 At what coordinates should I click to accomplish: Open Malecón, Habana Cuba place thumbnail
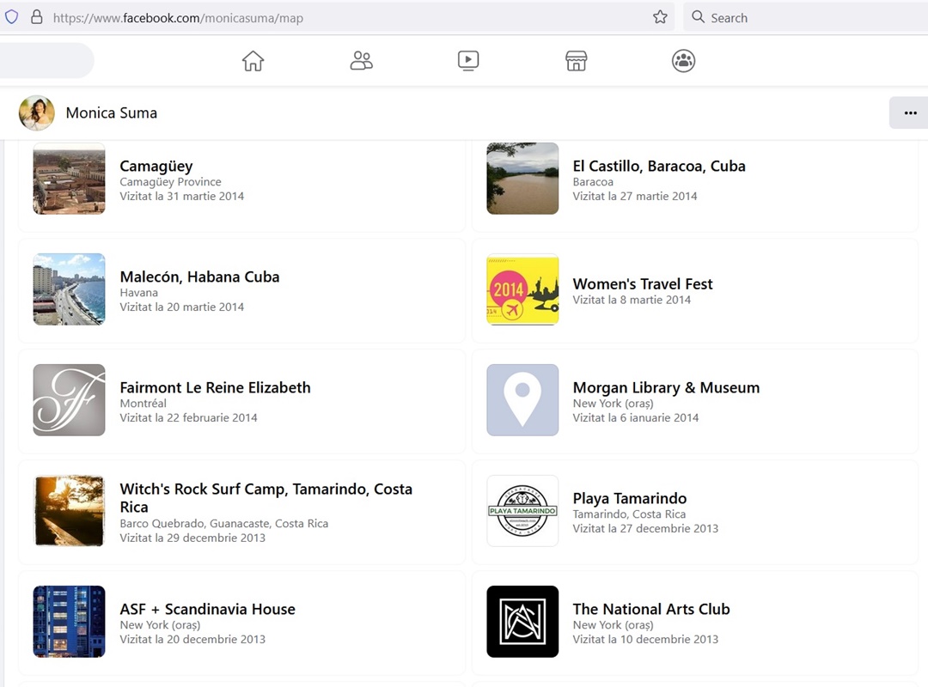69,289
